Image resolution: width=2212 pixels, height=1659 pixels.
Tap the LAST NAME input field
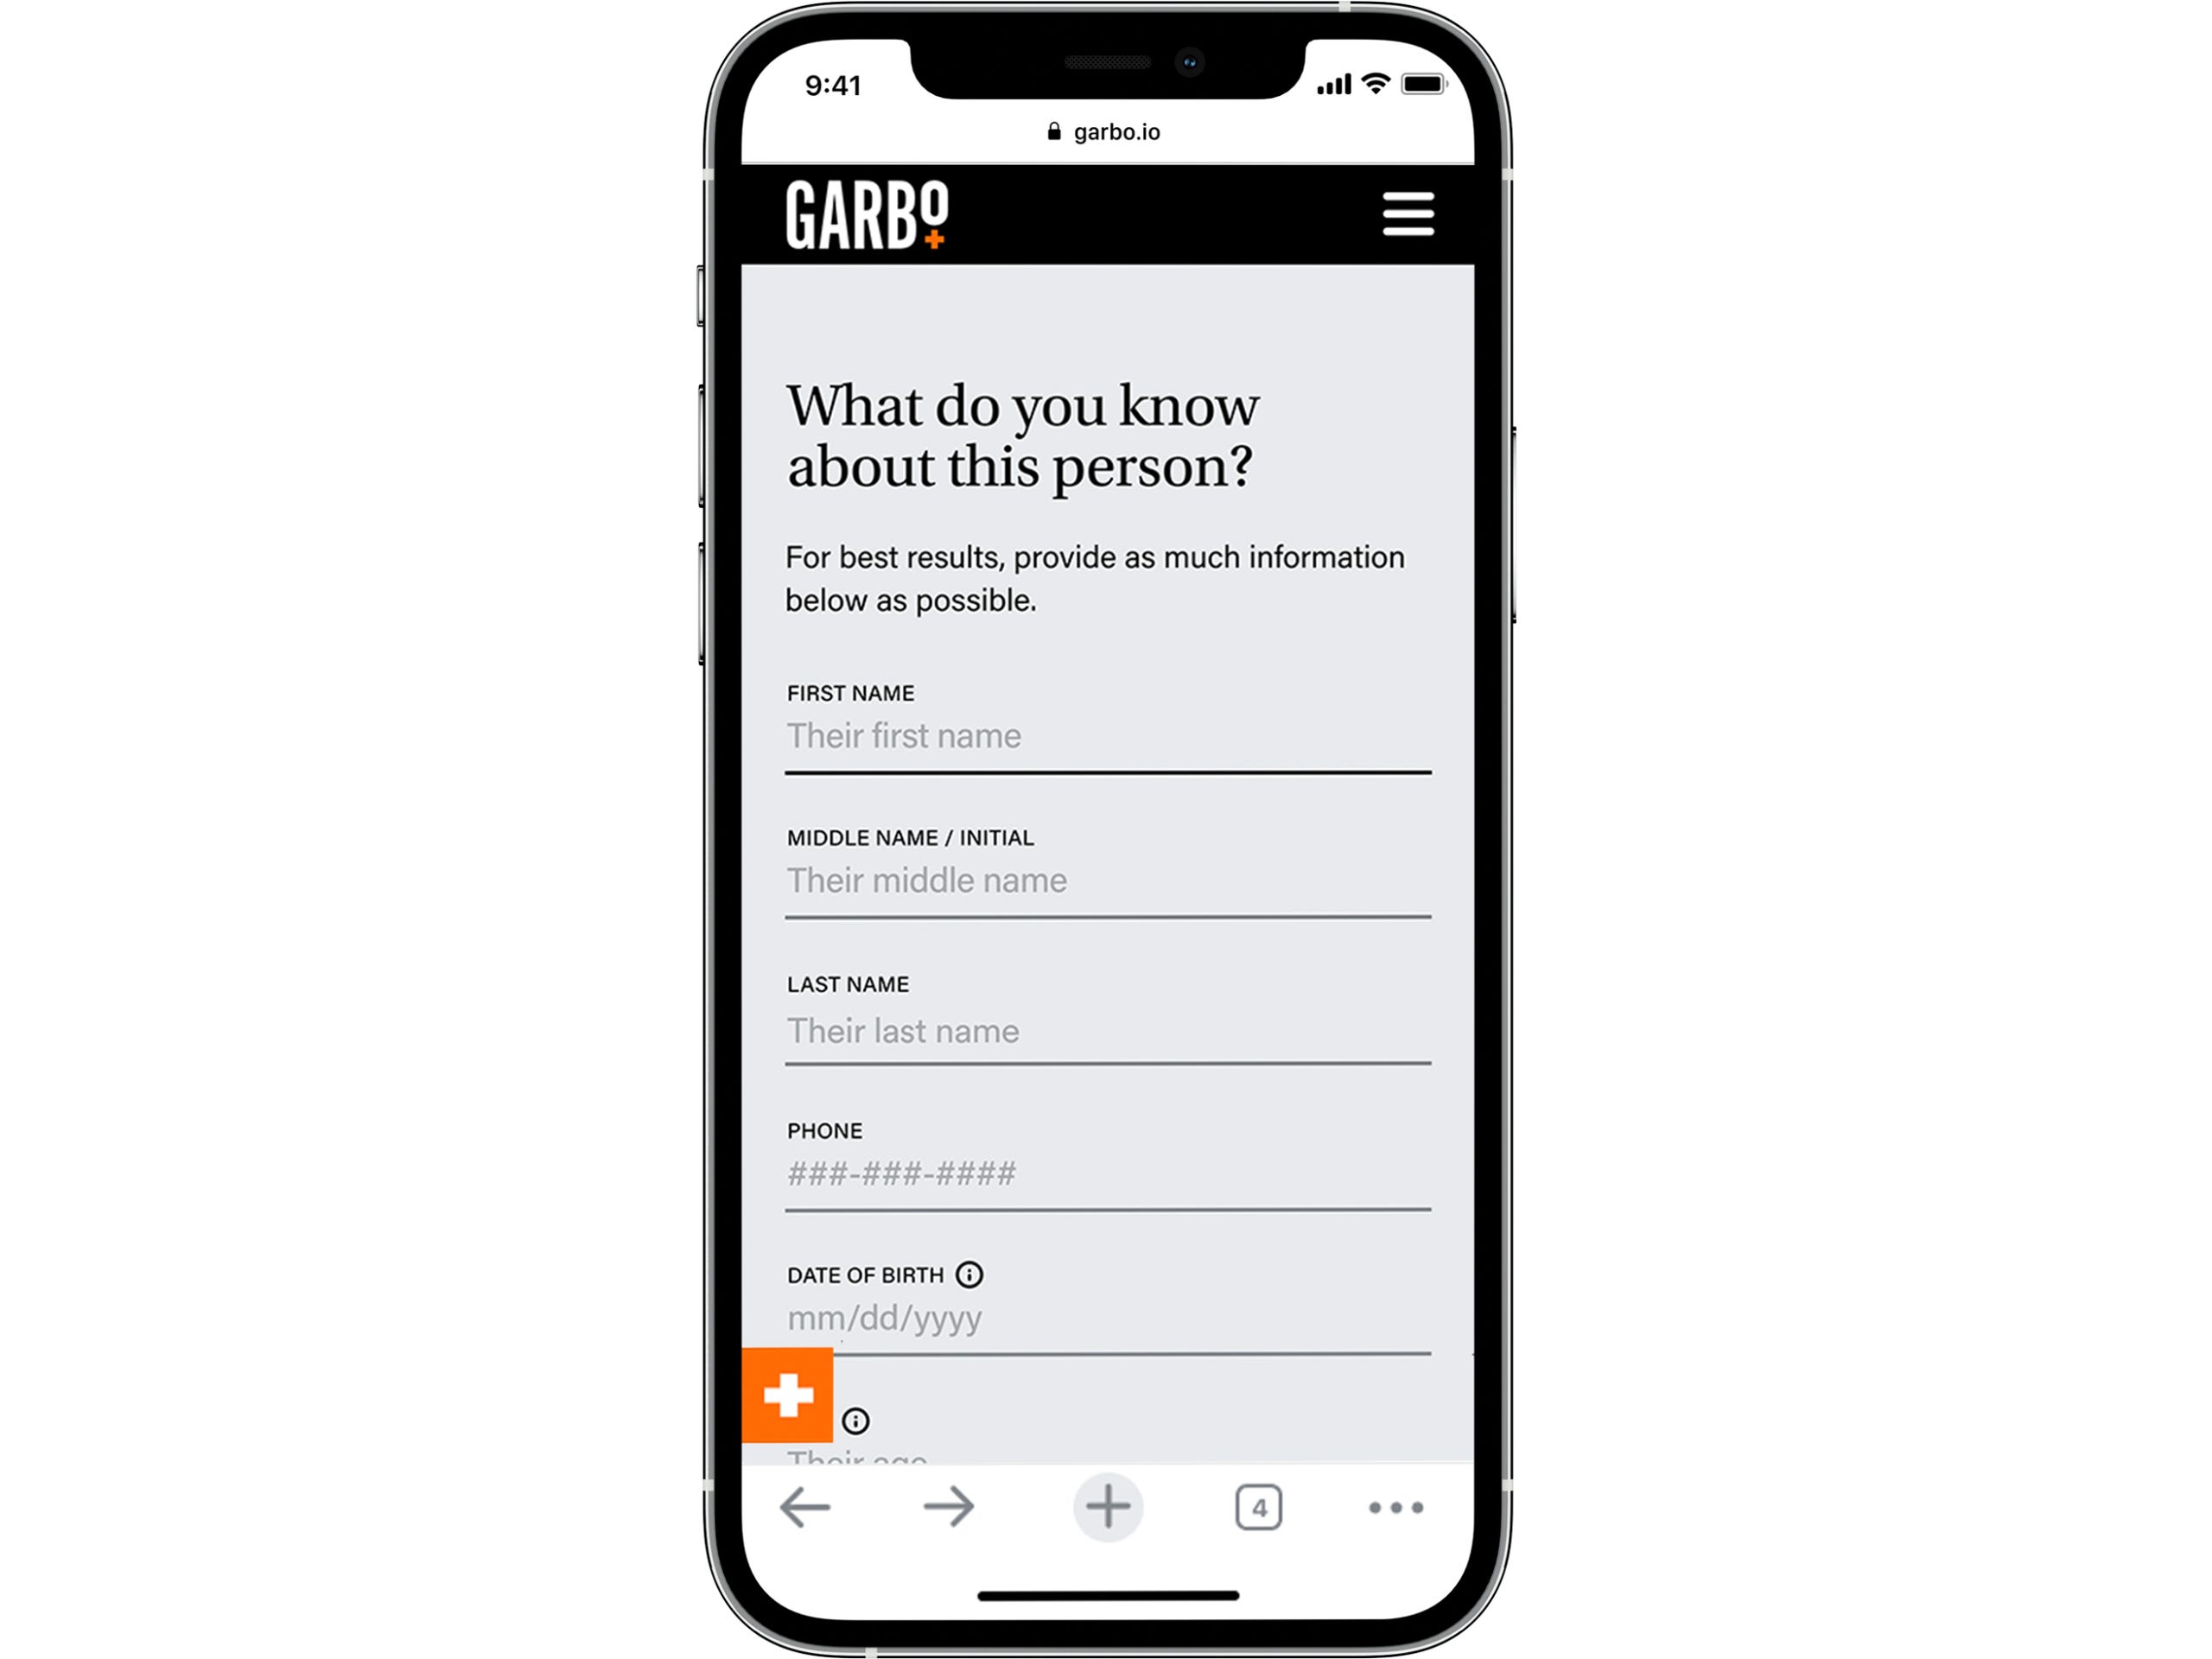(1106, 1030)
